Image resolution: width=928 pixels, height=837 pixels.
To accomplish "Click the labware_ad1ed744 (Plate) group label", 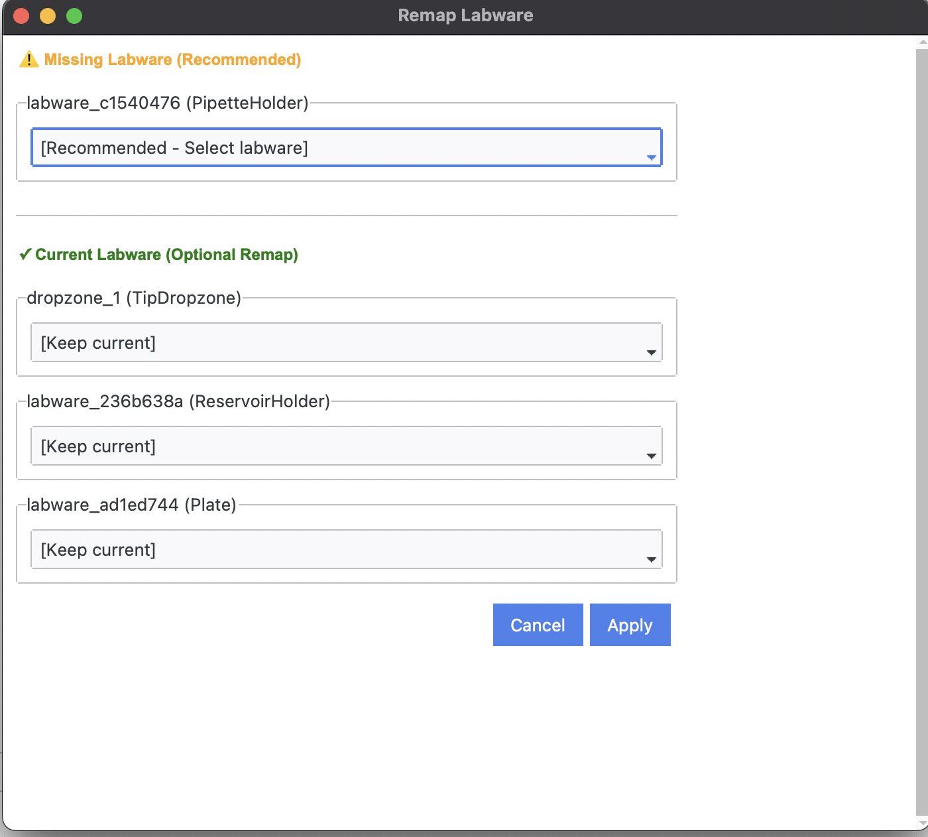I will coord(131,505).
